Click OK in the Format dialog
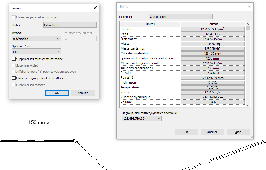Viewport: 266px width, 170px height. click(x=57, y=93)
